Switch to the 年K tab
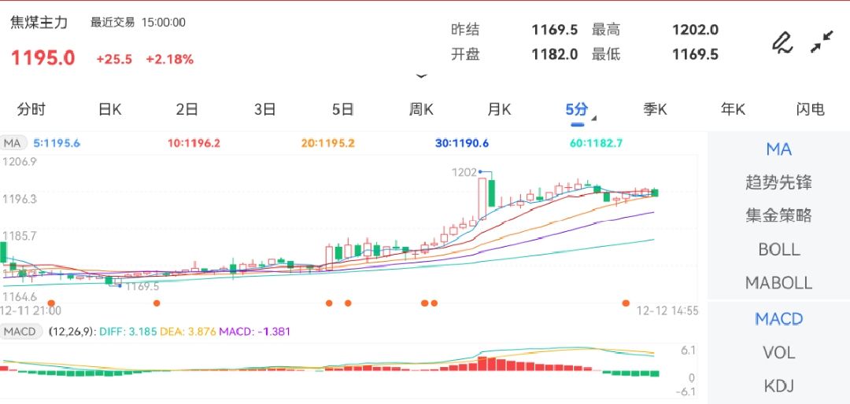Screen dimensions: 850x404 pos(733,109)
